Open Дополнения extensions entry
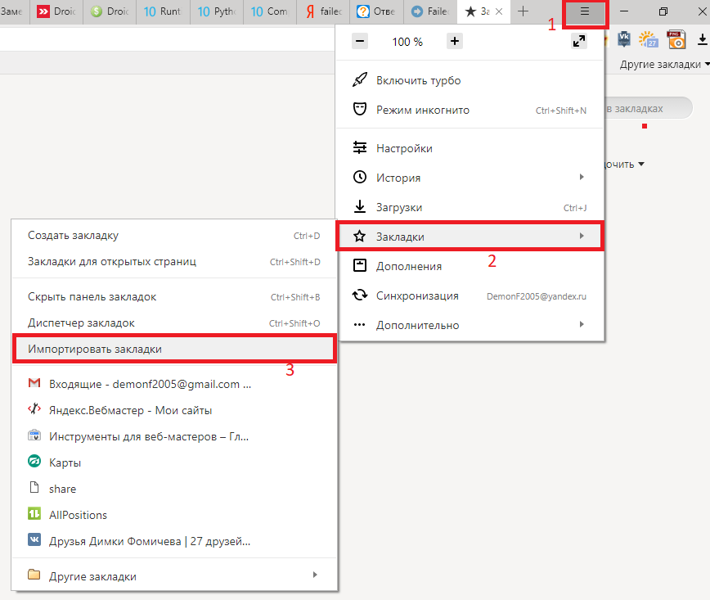This screenshot has height=600, width=710. [x=409, y=266]
